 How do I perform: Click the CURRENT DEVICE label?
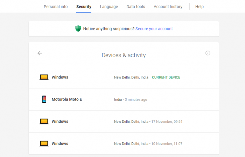click(166, 77)
